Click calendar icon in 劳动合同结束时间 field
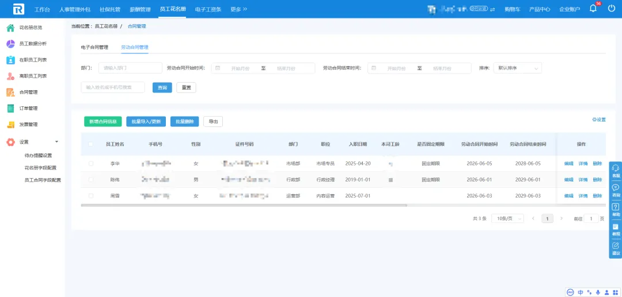The image size is (622, 297). click(374, 68)
